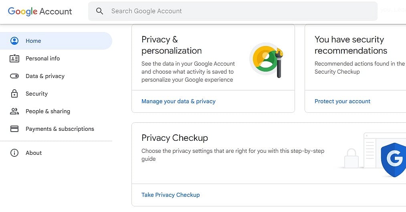
Task: Click the Payments credit card icon
Action: 14,129
